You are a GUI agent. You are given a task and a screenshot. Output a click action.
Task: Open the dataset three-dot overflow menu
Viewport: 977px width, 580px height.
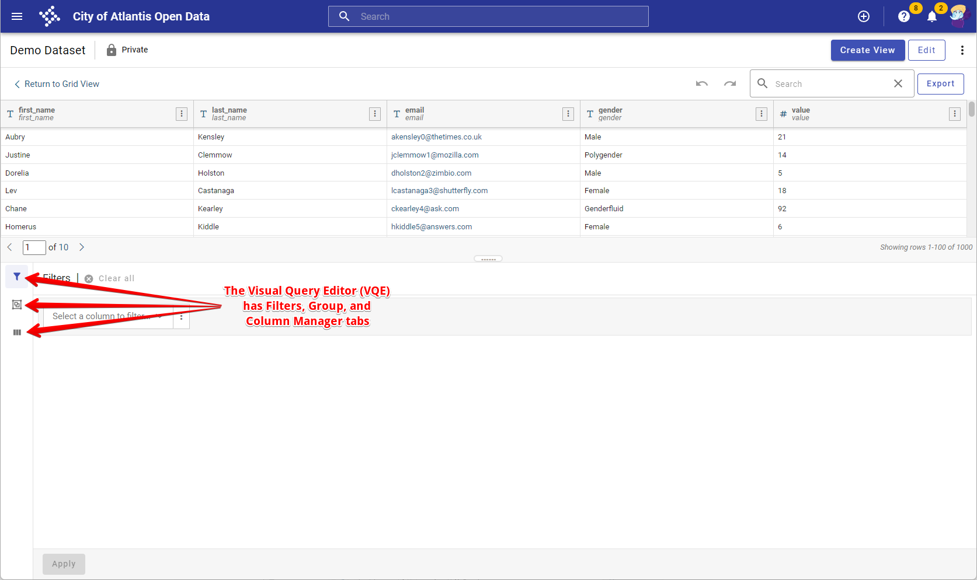(962, 50)
